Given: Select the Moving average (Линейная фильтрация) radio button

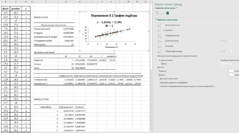Looking at the screenshot, I should coord(164,52).
